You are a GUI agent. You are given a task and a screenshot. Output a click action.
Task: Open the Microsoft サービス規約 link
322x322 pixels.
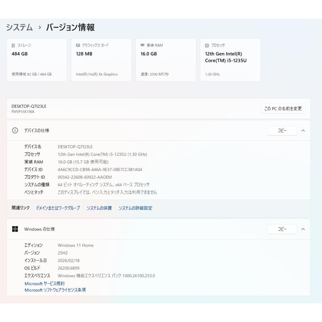pos(45,284)
